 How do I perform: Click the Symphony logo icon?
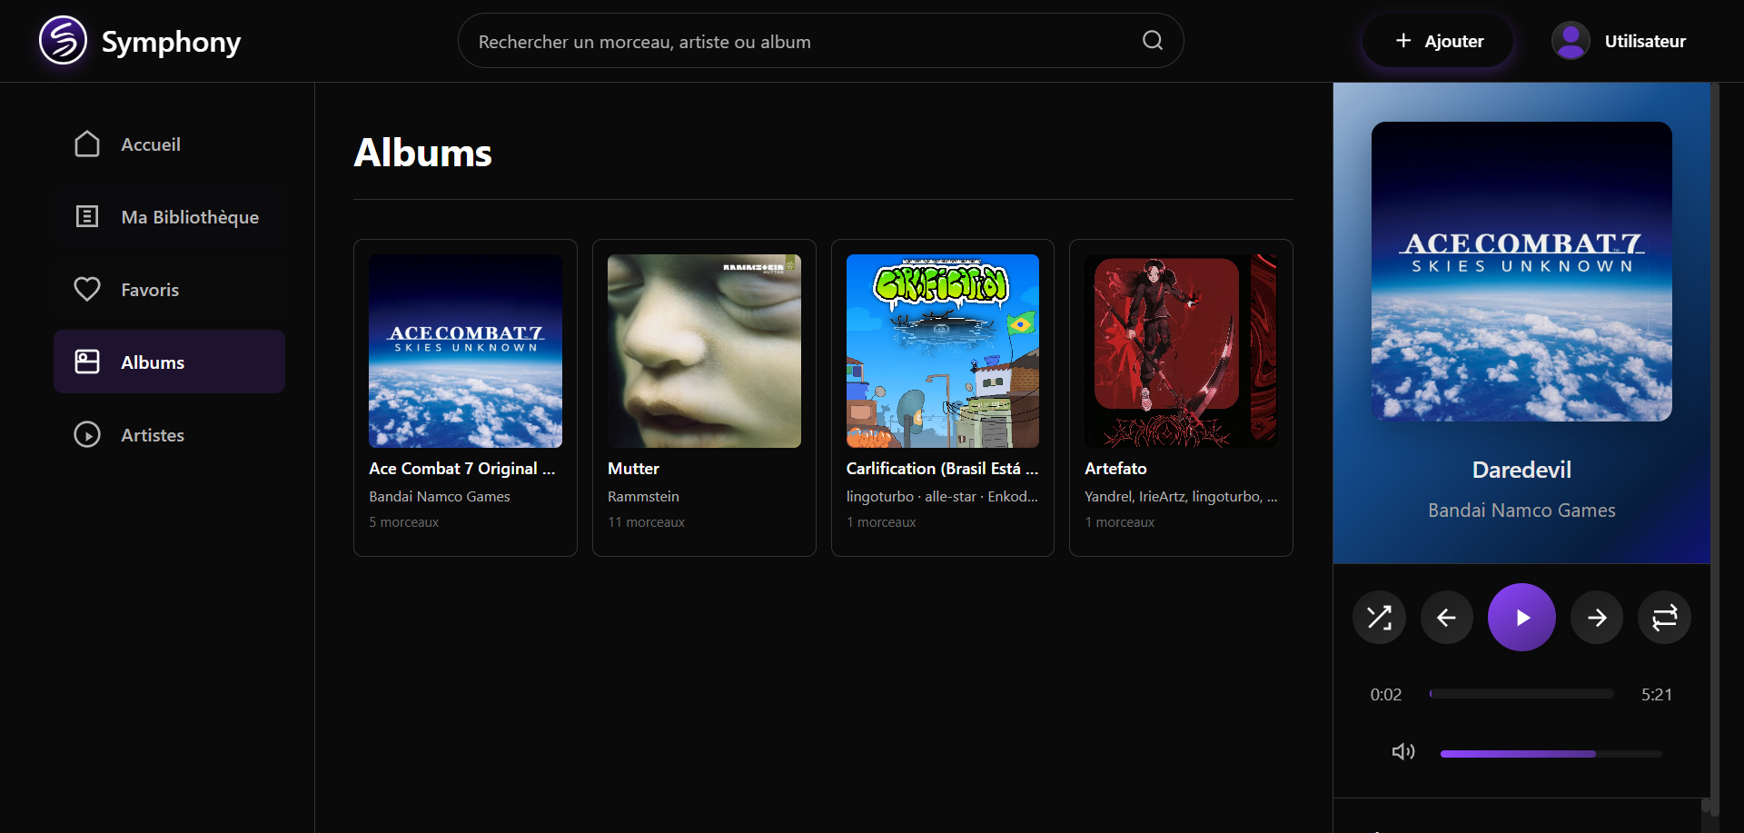[x=63, y=41]
